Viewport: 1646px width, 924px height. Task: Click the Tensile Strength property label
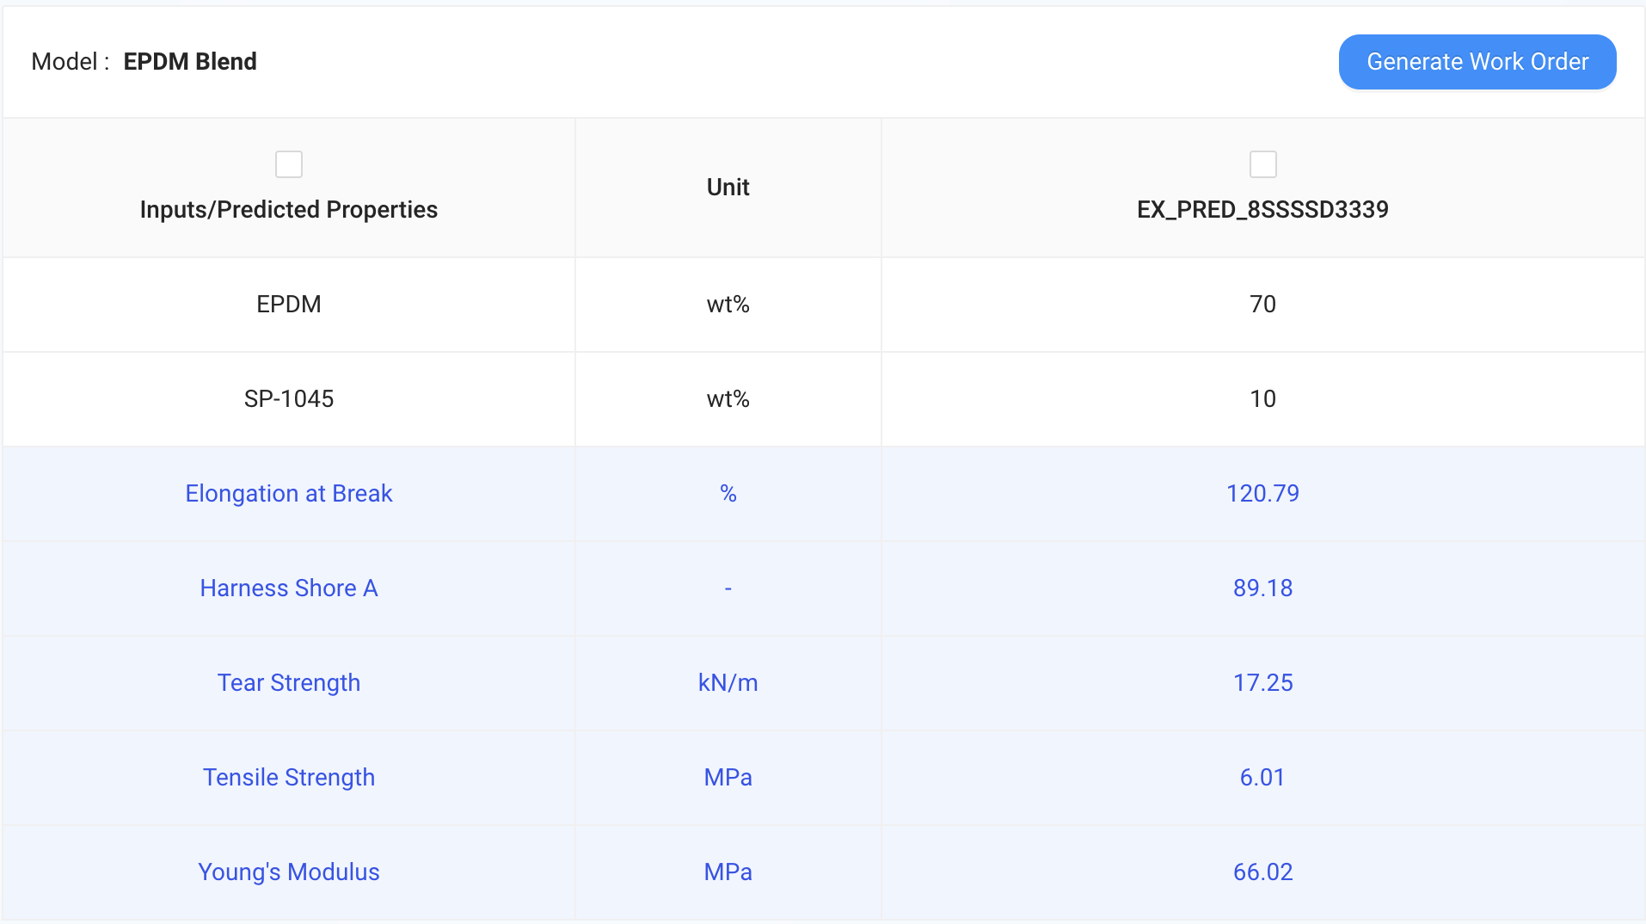[289, 778]
